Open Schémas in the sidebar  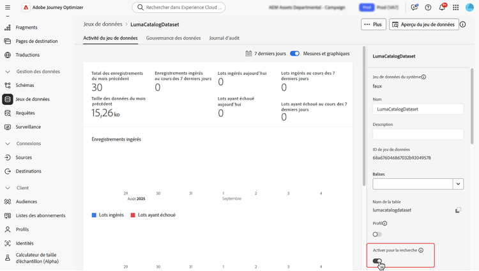tap(25, 86)
